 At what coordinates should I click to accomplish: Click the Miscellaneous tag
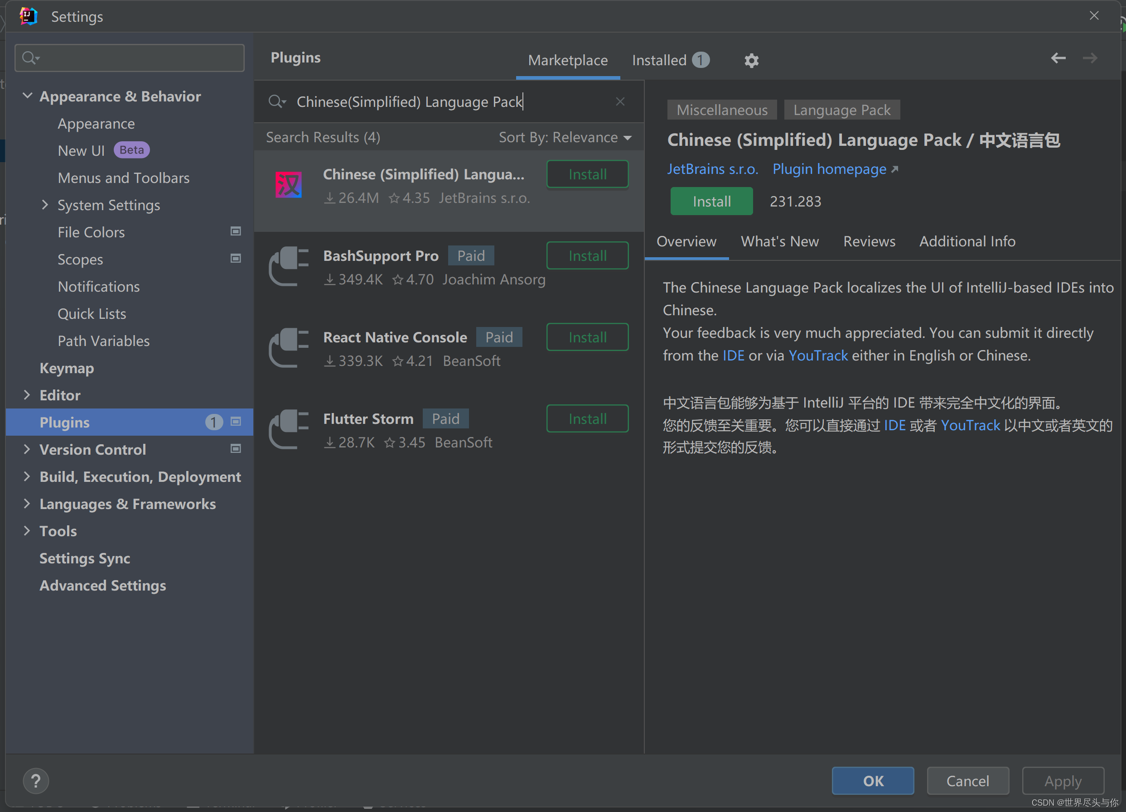(x=722, y=110)
